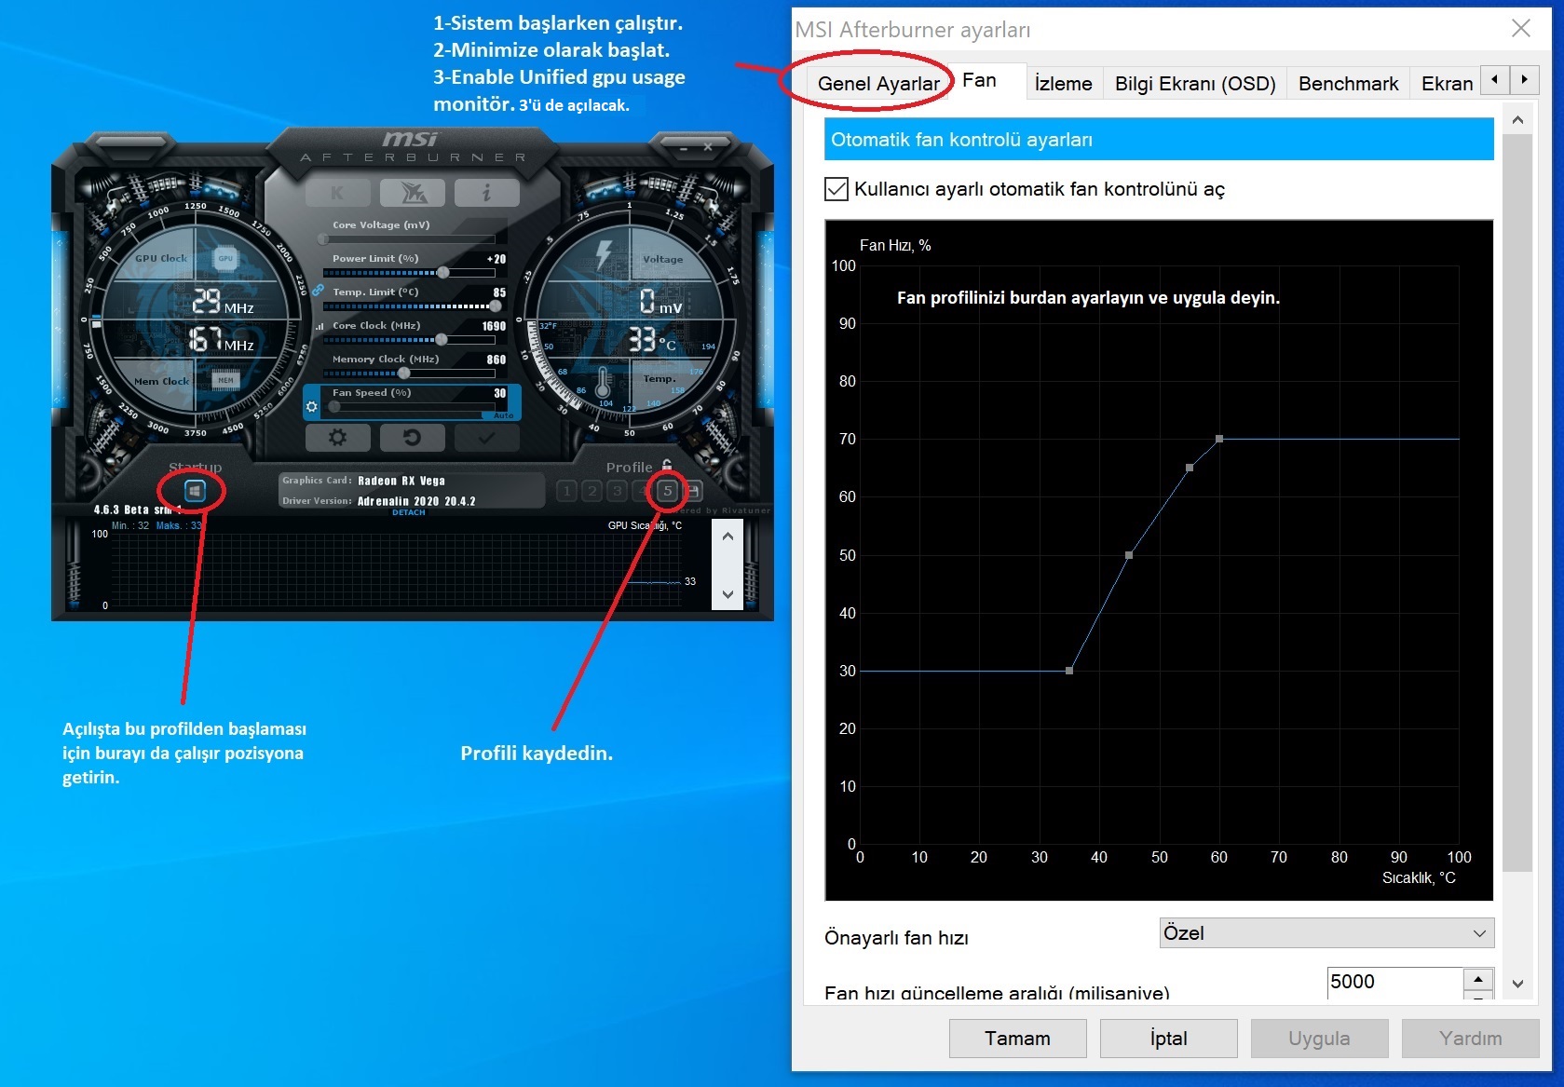Click the GPU chip icon on gauge
Viewport: 1564px width, 1087px height.
(225, 258)
